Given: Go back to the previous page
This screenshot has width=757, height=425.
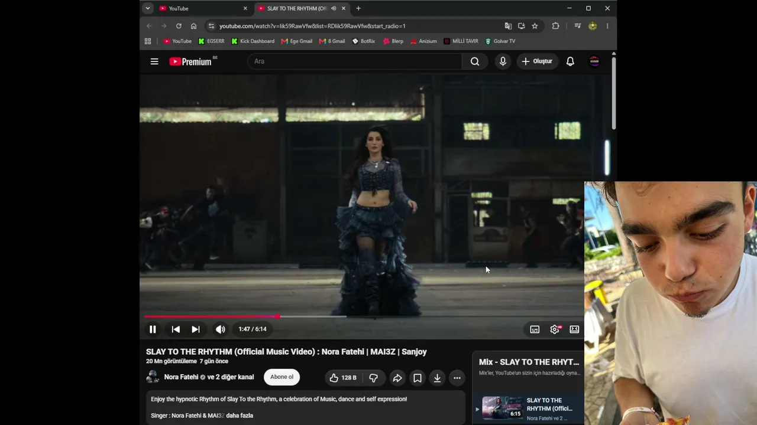Looking at the screenshot, I should [149, 26].
